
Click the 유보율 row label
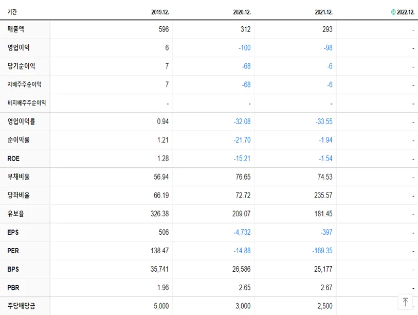coord(16,214)
